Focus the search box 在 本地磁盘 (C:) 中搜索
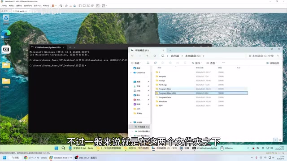This screenshot has height=161, width=287. (x=264, y=56)
